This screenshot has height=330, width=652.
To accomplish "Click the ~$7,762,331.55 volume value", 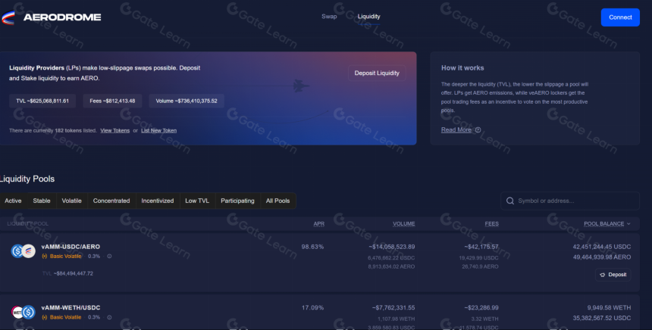I will (393, 307).
